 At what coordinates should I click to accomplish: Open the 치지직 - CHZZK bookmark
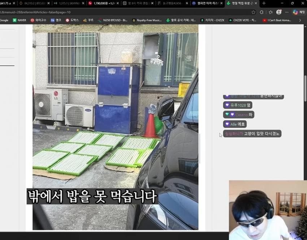tap(212, 20)
